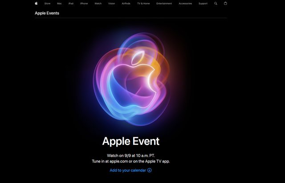The width and height of the screenshot is (285, 183).
Task: Open the Support page link
Action: click(x=203, y=4)
